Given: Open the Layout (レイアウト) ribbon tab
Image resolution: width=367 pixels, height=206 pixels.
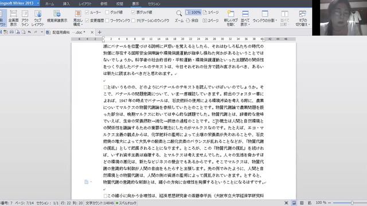Looking at the screenshot, I should [x=85, y=4].
